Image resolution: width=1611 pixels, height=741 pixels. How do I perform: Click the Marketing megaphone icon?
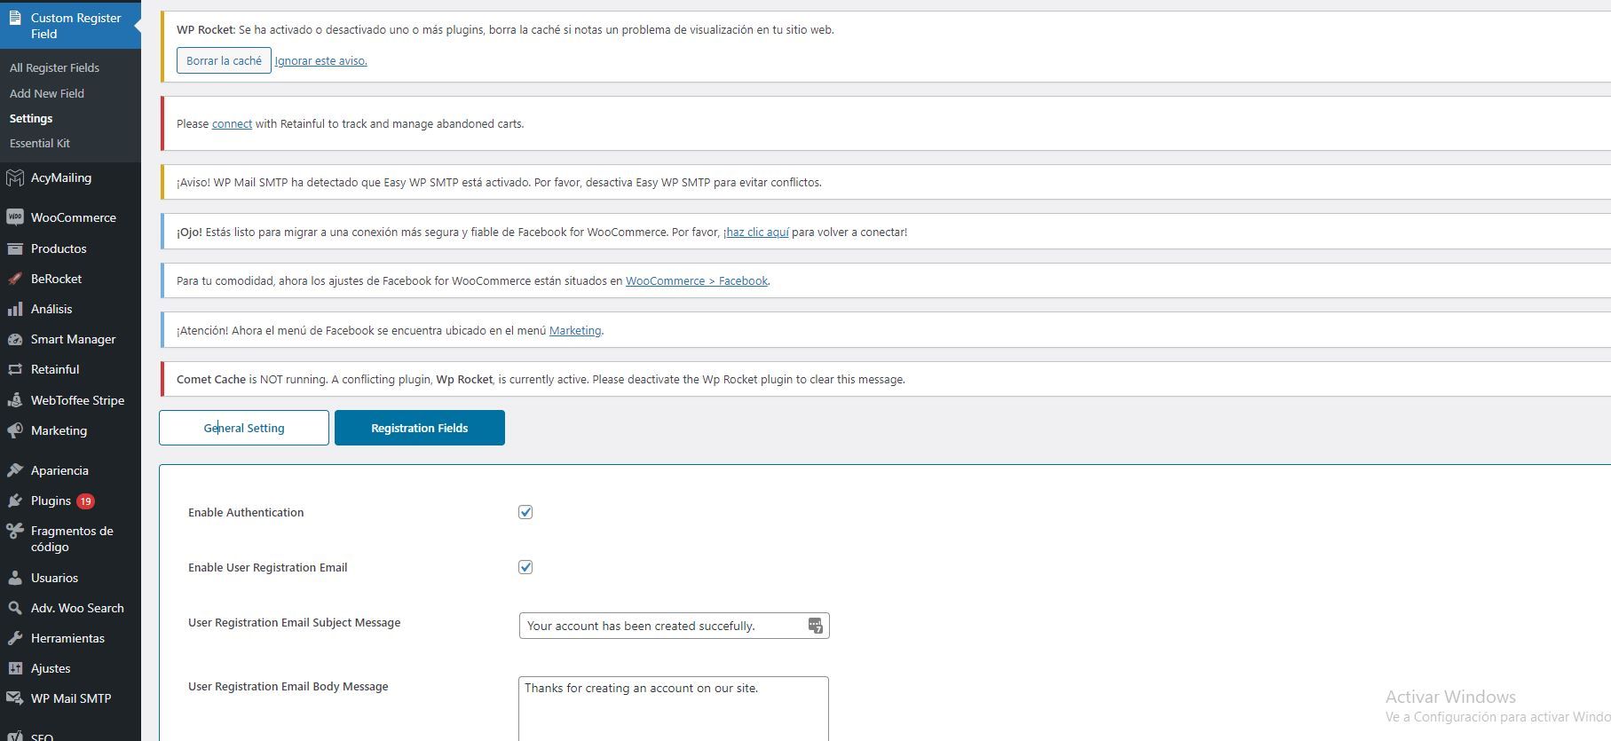(14, 430)
